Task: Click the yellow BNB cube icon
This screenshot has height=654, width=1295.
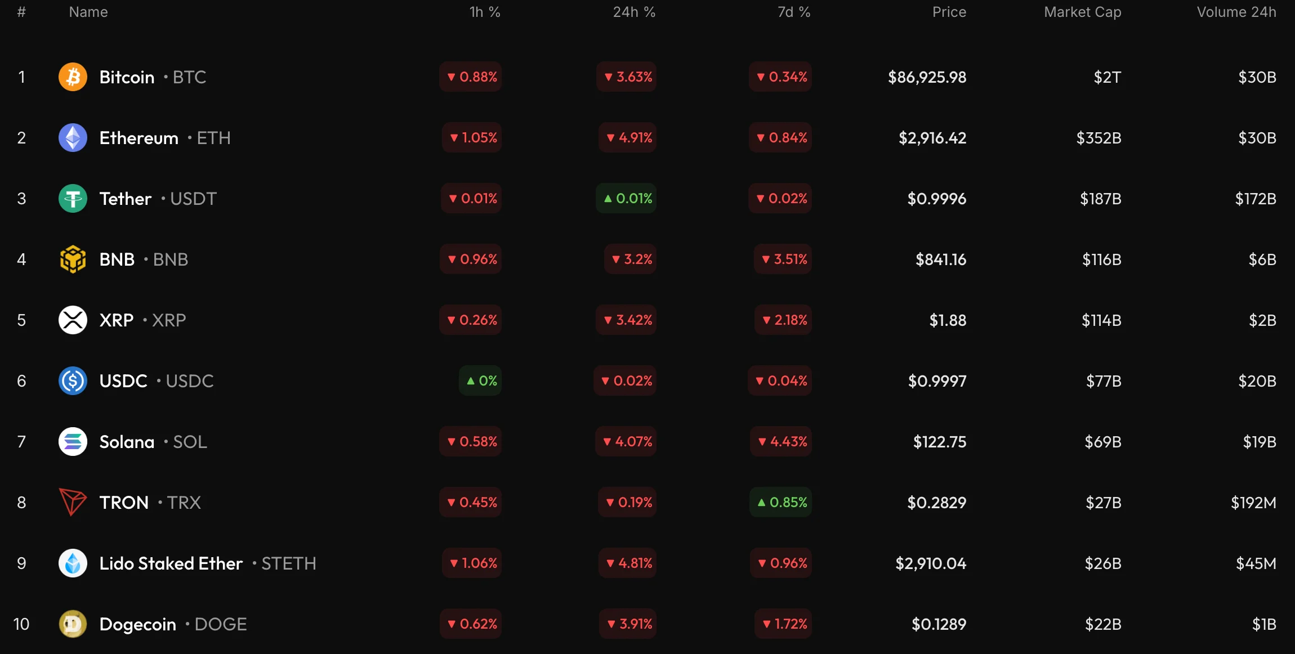Action: 73,259
